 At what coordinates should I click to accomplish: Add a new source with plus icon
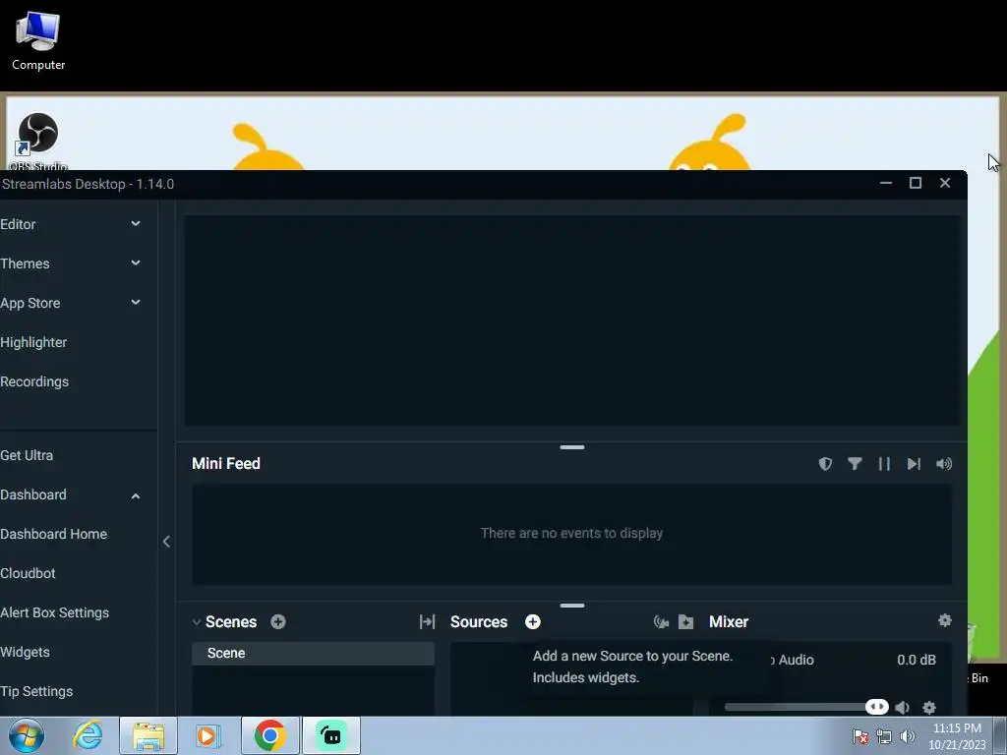[532, 621]
